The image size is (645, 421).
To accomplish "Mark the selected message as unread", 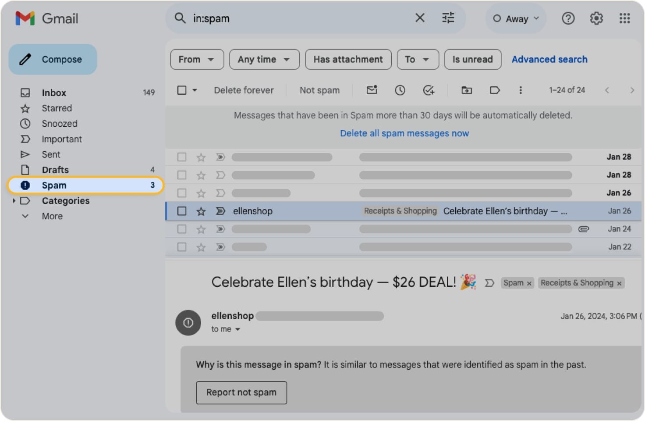I will tap(371, 90).
